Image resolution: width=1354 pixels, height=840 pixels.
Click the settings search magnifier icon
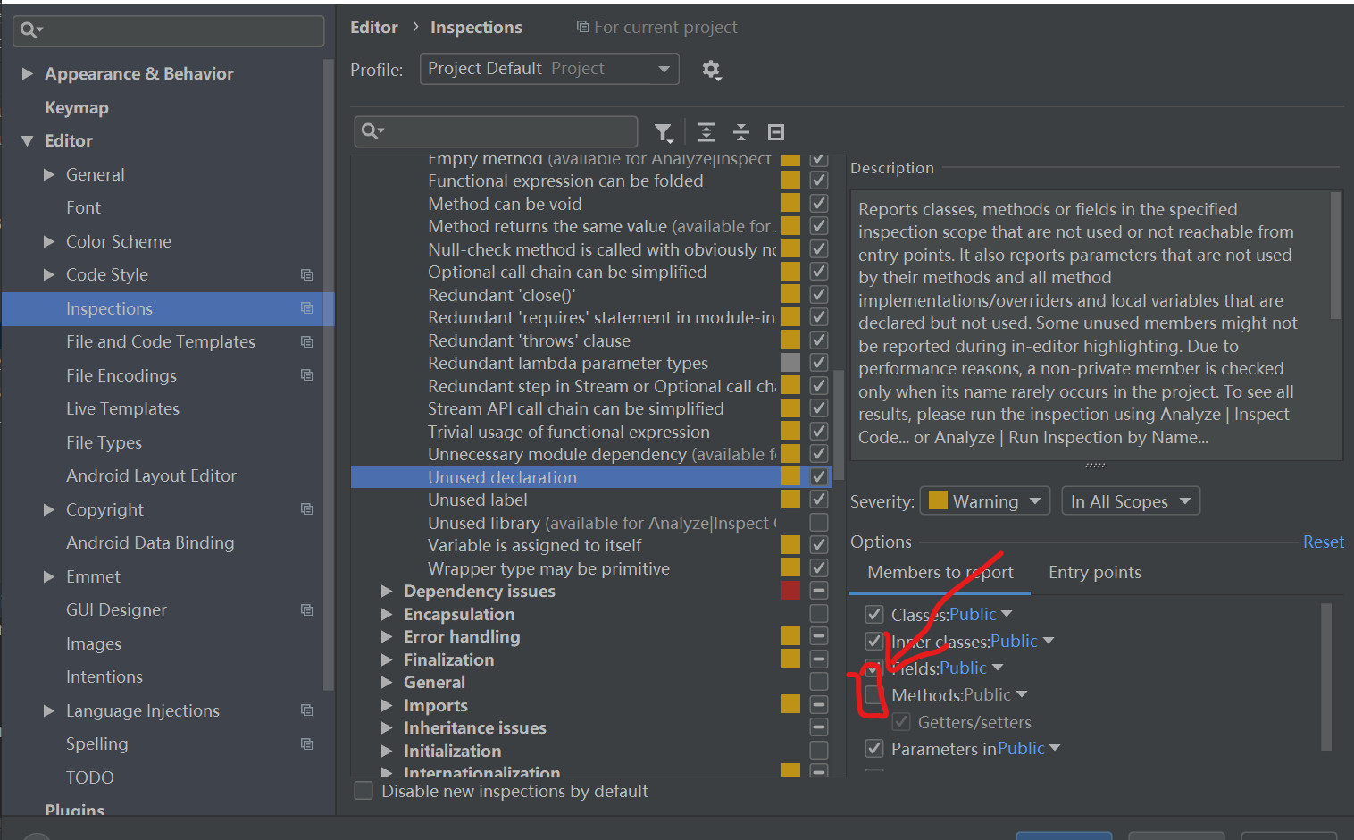click(x=30, y=30)
